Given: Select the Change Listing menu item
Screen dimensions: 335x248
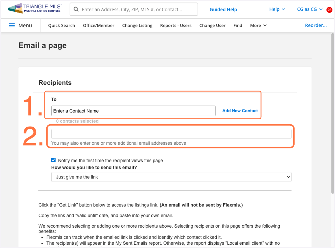Looking at the screenshot, I should [137, 25].
